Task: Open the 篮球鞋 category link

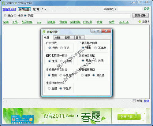Action: [x=51, y=22]
